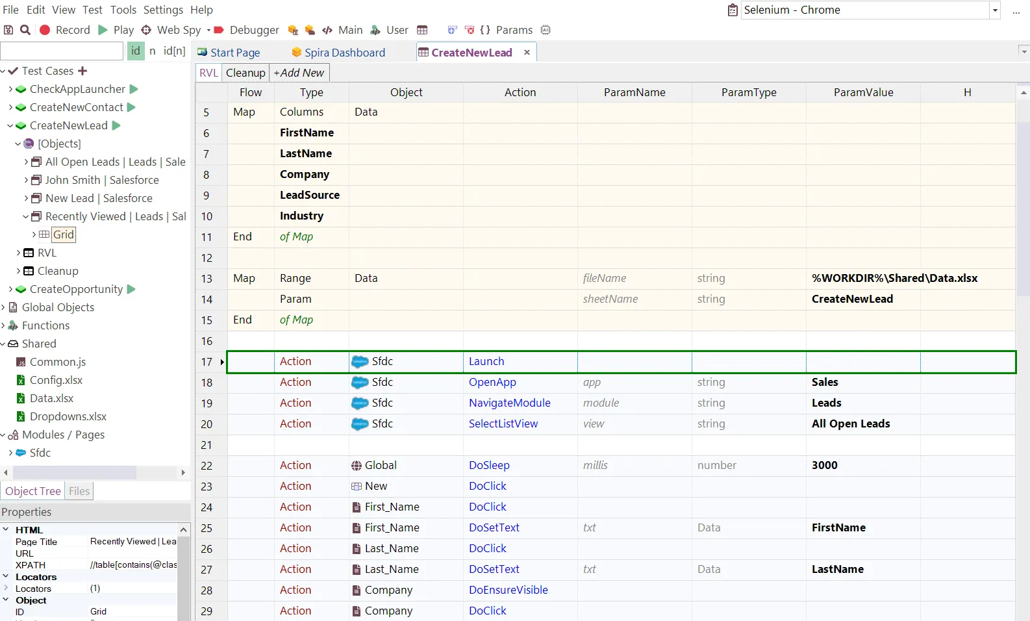Click the red remove-object toolbar icon

(x=470, y=30)
